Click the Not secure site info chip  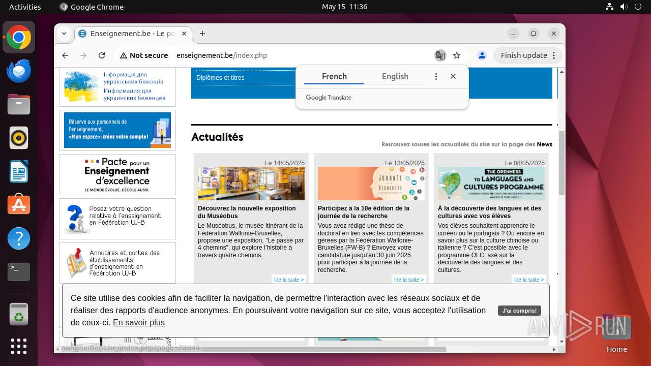tap(144, 55)
